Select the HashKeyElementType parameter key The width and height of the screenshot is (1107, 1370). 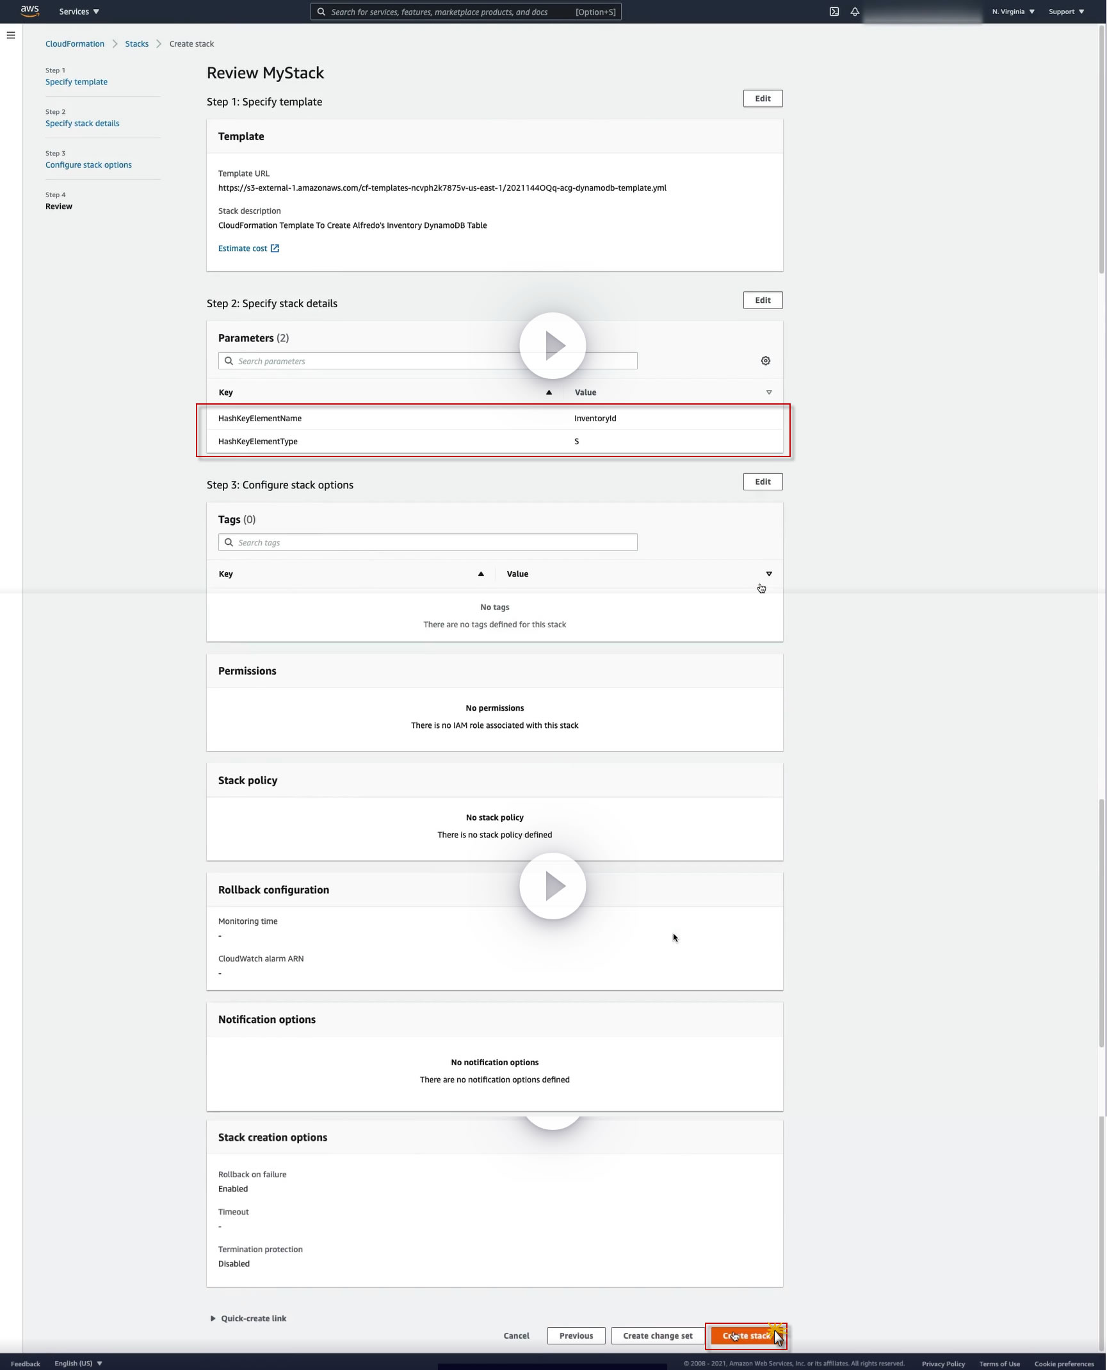click(258, 442)
